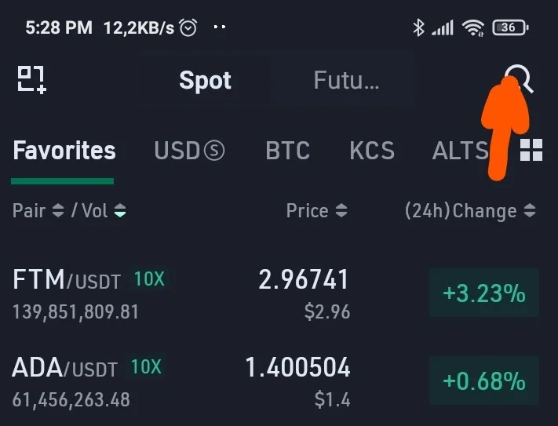
Task: Toggle Price sort arrows
Action: click(x=341, y=210)
